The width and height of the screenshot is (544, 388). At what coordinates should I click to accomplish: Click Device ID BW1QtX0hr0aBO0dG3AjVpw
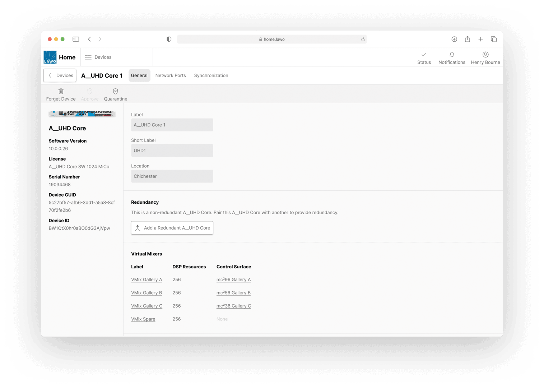[x=79, y=228]
